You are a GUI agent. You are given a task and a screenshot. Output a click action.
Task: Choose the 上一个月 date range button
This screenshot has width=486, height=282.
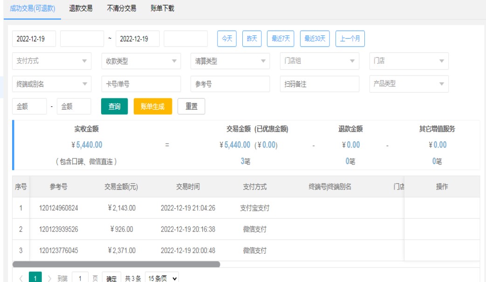[x=349, y=39]
